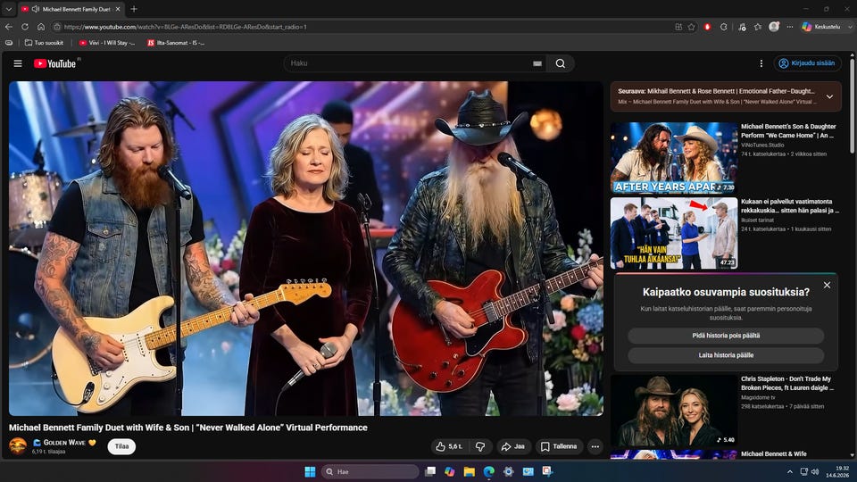The image size is (857, 482).
Task: Subscribe with the Tilaa button
Action: click(x=121, y=446)
